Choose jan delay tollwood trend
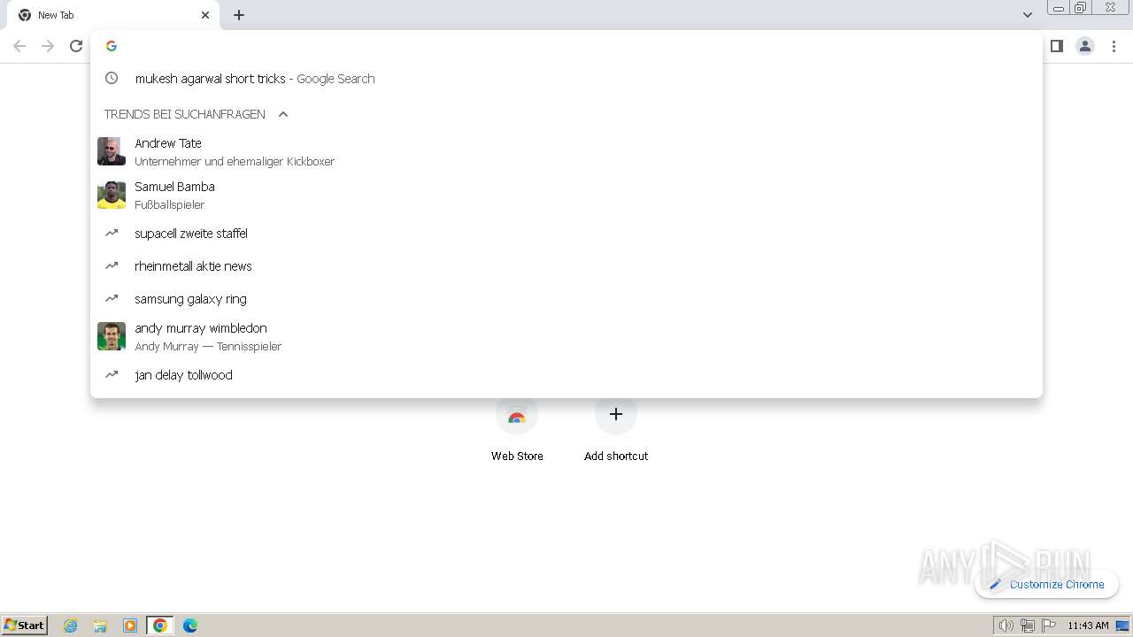This screenshot has height=637, width=1133. pyautogui.click(x=566, y=375)
